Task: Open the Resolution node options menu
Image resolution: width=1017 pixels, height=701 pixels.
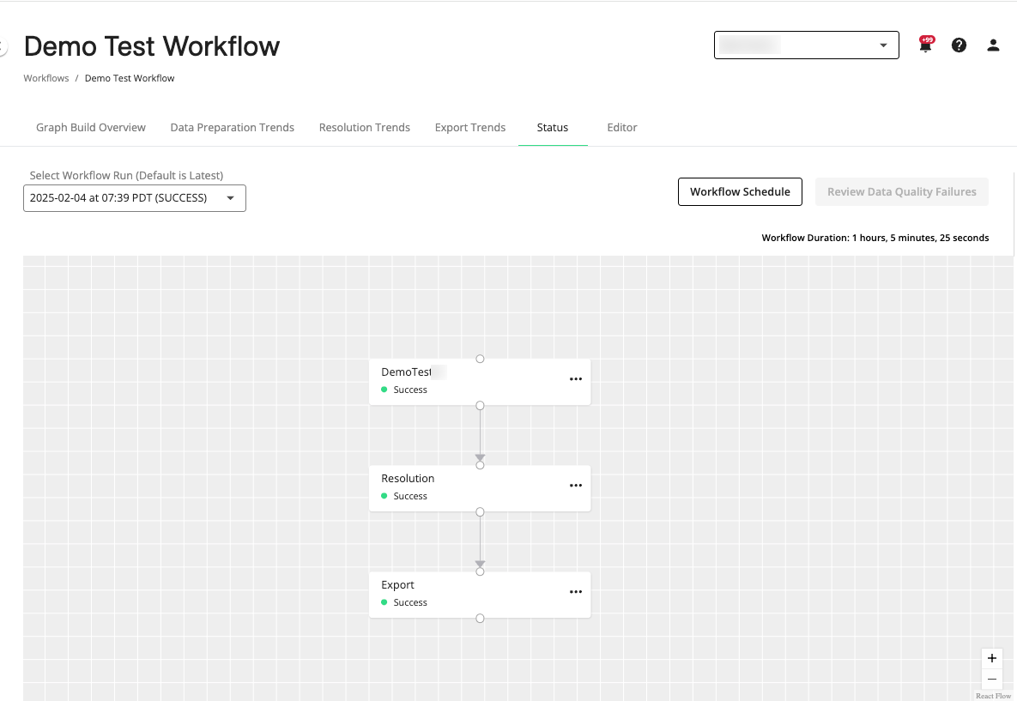Action: click(575, 486)
